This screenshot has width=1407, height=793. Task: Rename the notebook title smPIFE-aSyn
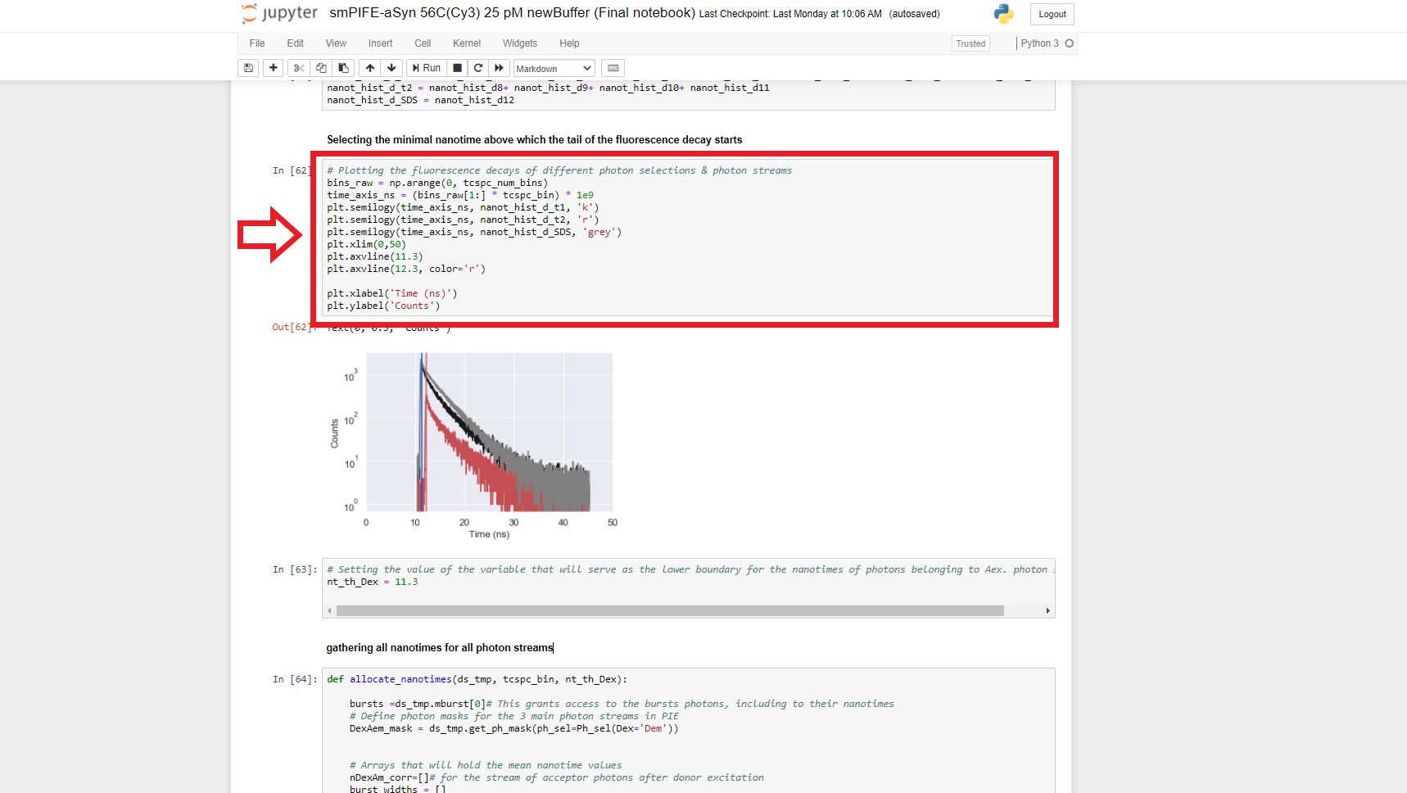click(x=513, y=13)
